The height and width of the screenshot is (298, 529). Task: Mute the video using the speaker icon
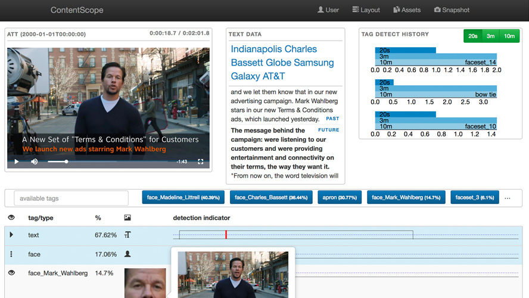click(34, 162)
